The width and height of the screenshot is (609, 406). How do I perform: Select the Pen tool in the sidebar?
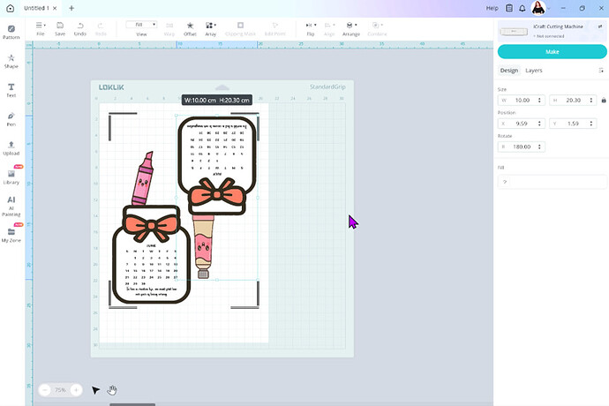click(11, 117)
